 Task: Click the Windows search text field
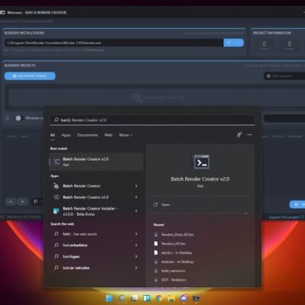152,120
